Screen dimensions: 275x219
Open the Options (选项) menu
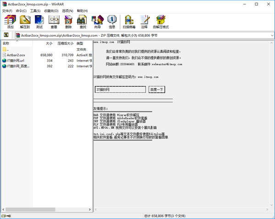tap(67, 11)
